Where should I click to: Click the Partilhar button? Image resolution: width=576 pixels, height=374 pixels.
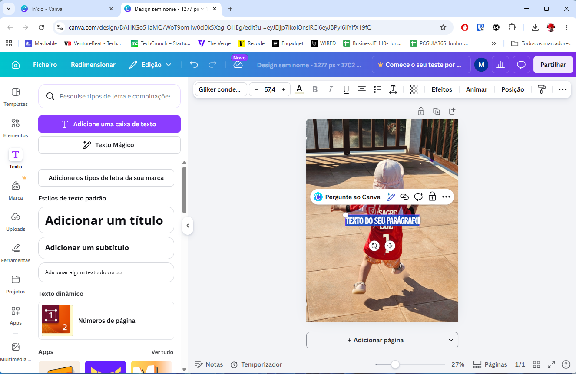553,65
